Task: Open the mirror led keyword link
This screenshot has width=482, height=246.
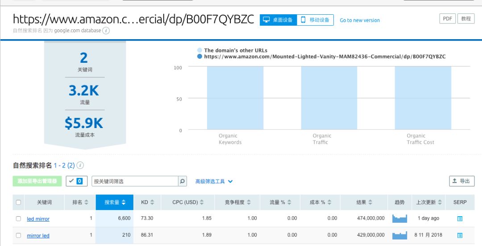Action: (x=38, y=236)
